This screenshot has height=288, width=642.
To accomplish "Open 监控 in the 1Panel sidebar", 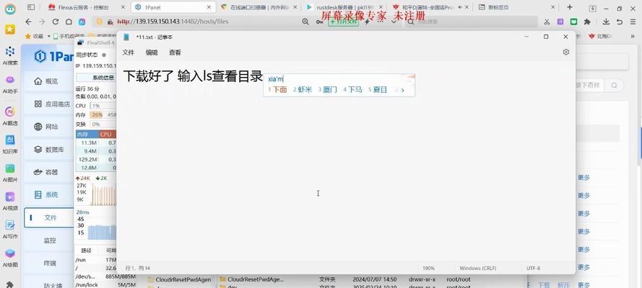I will point(49,240).
